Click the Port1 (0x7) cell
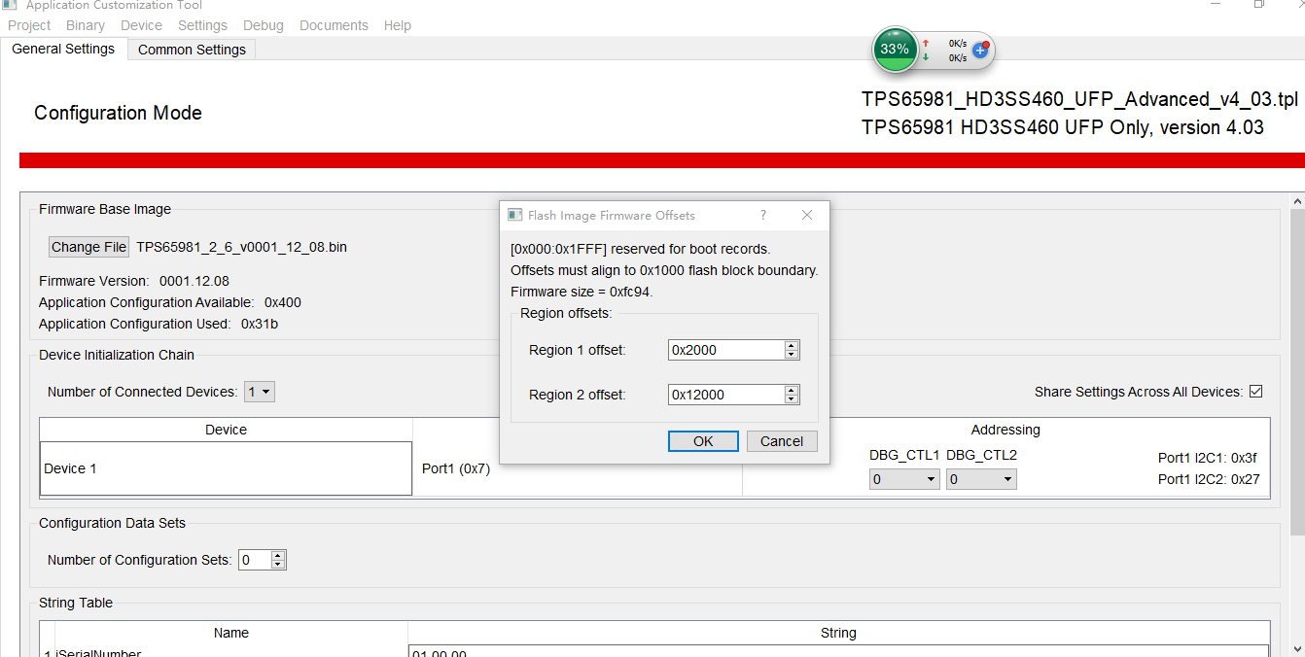Viewport: 1305px width, 657px height. pos(578,468)
